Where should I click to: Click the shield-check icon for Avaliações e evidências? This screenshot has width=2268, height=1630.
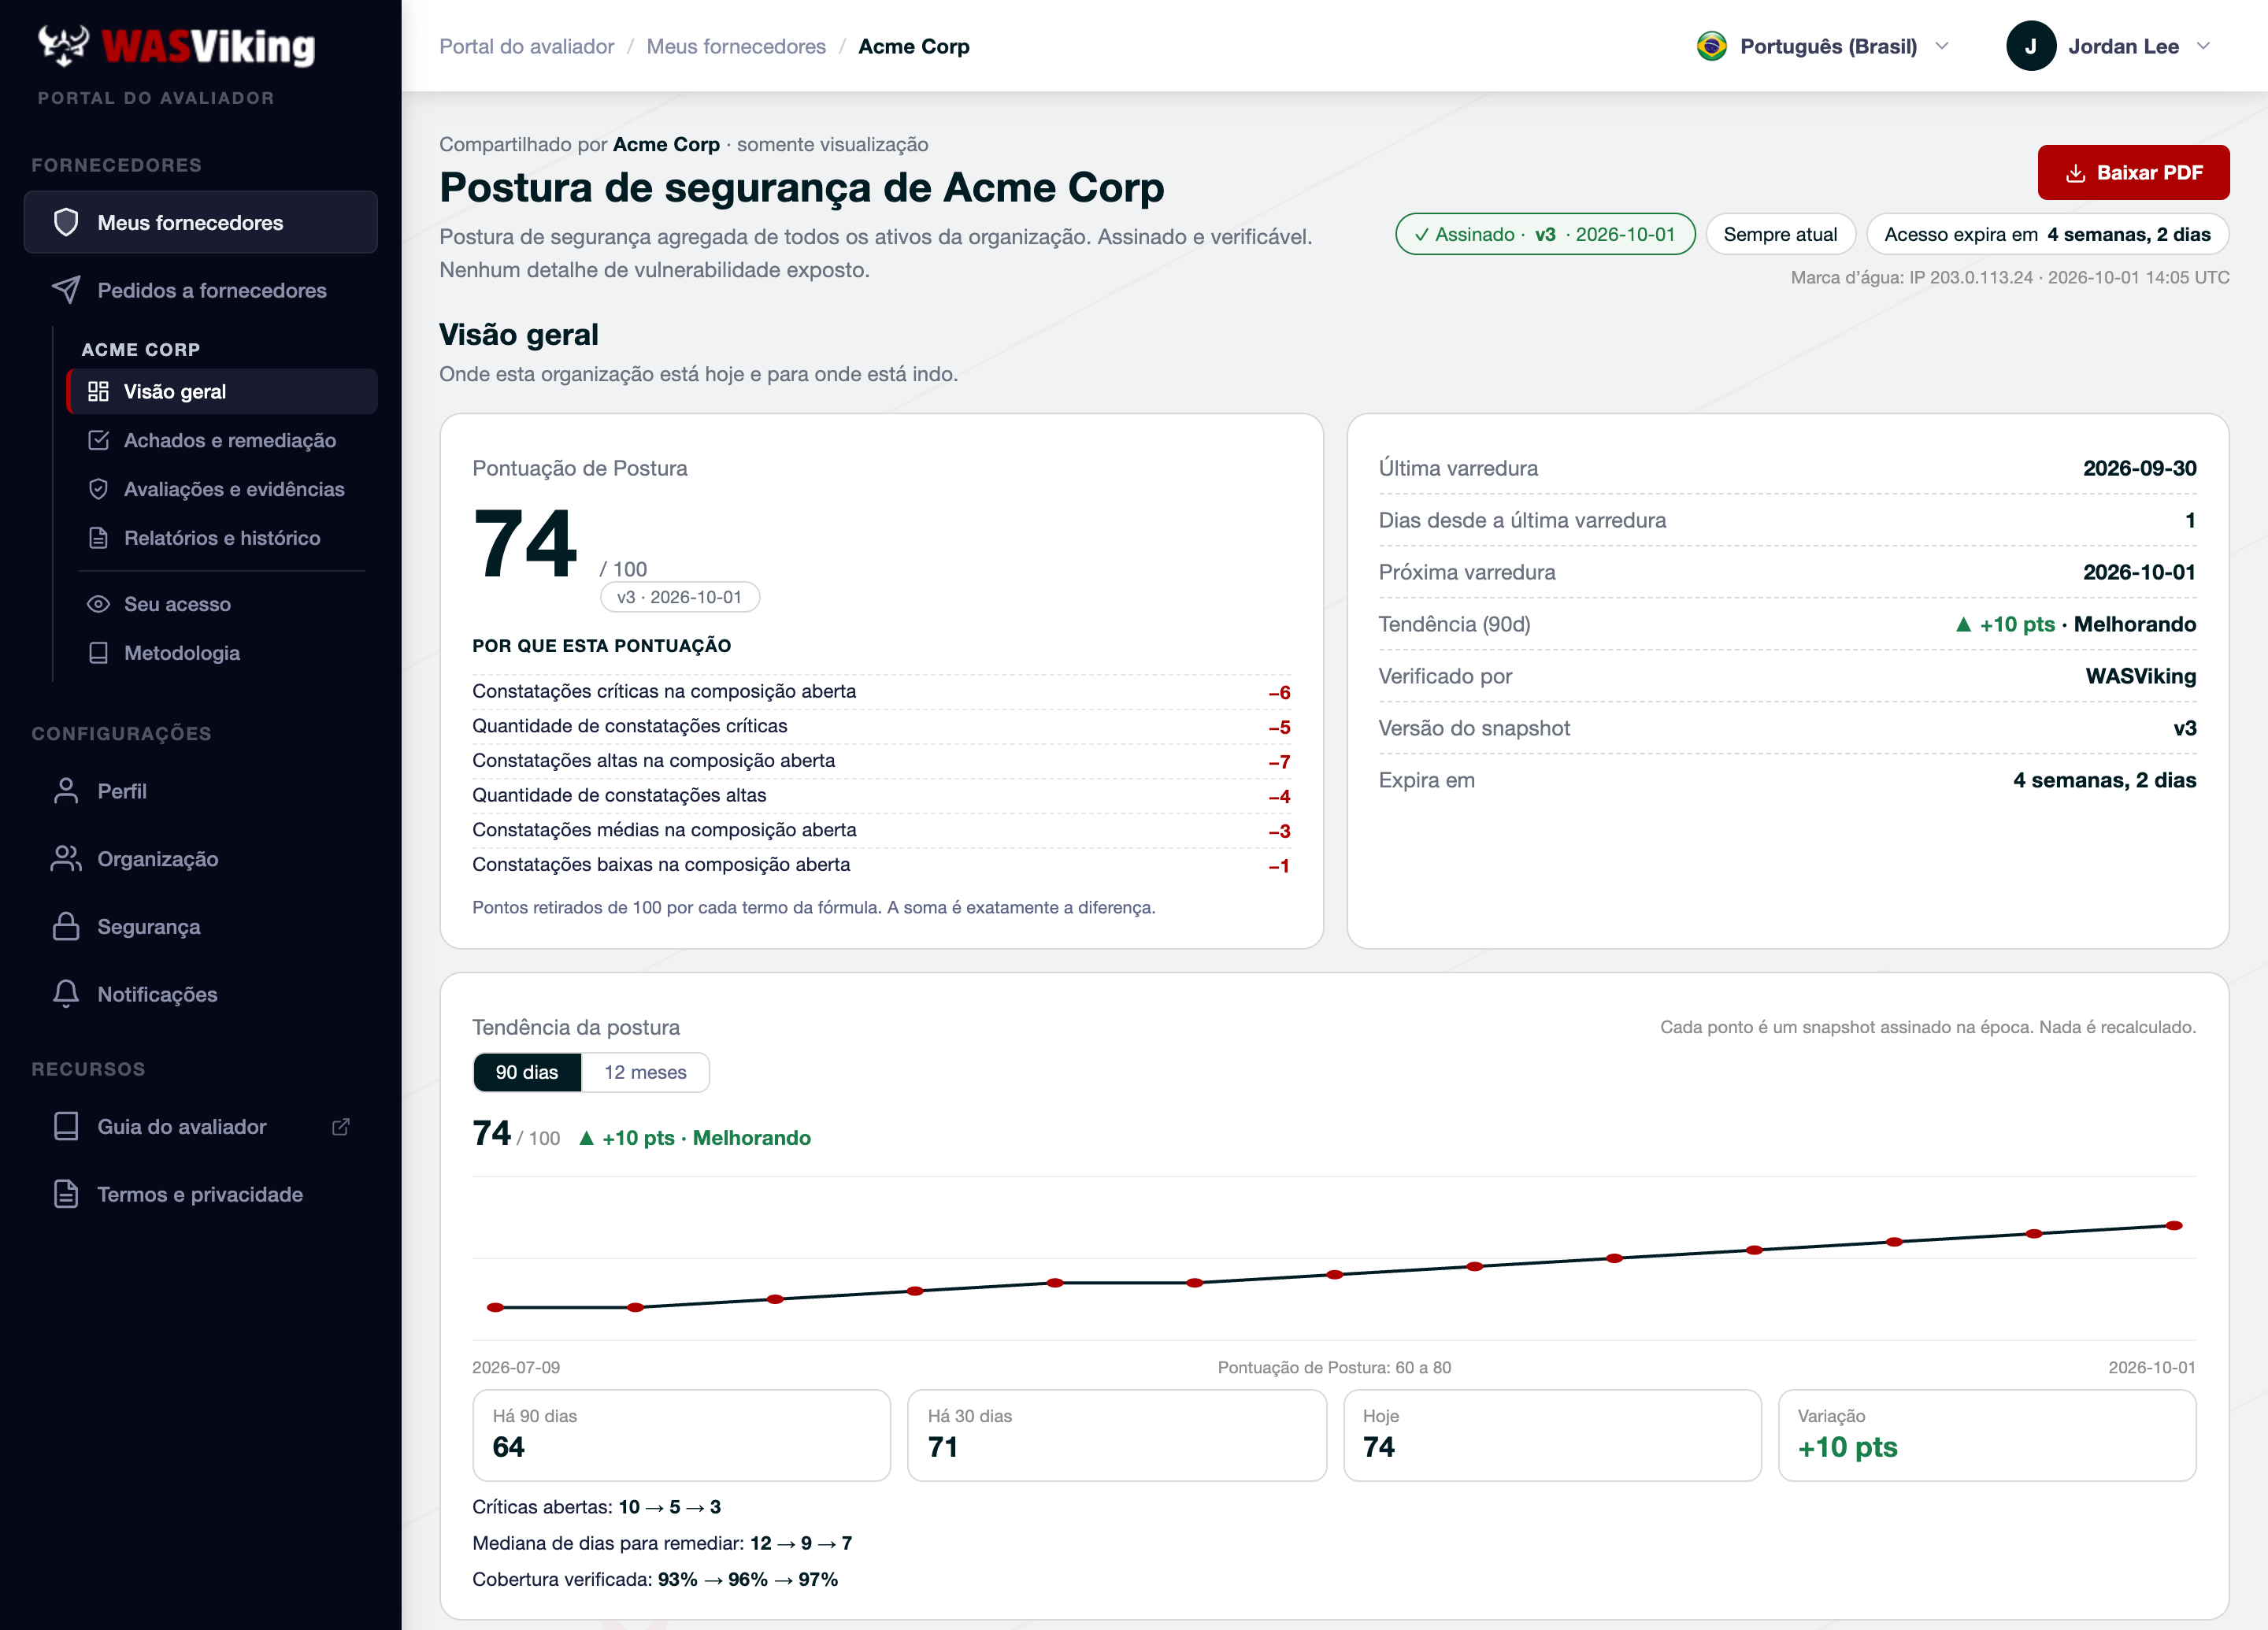(x=98, y=489)
